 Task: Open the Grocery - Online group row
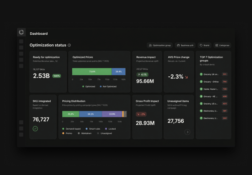(213, 82)
